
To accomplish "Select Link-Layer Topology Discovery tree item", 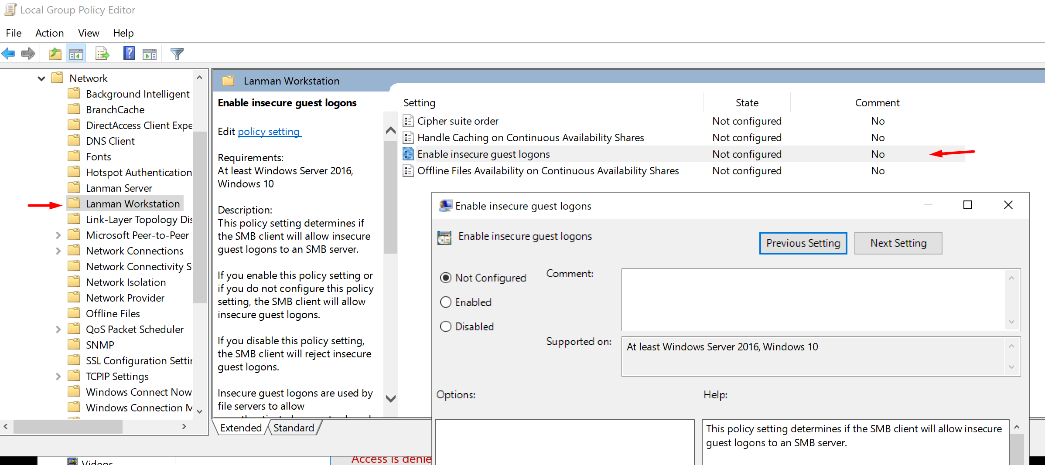I will (139, 220).
